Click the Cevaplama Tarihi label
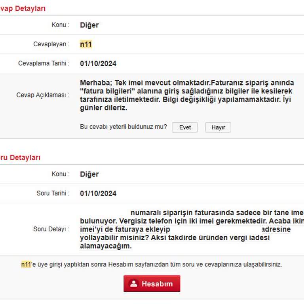 44,63
